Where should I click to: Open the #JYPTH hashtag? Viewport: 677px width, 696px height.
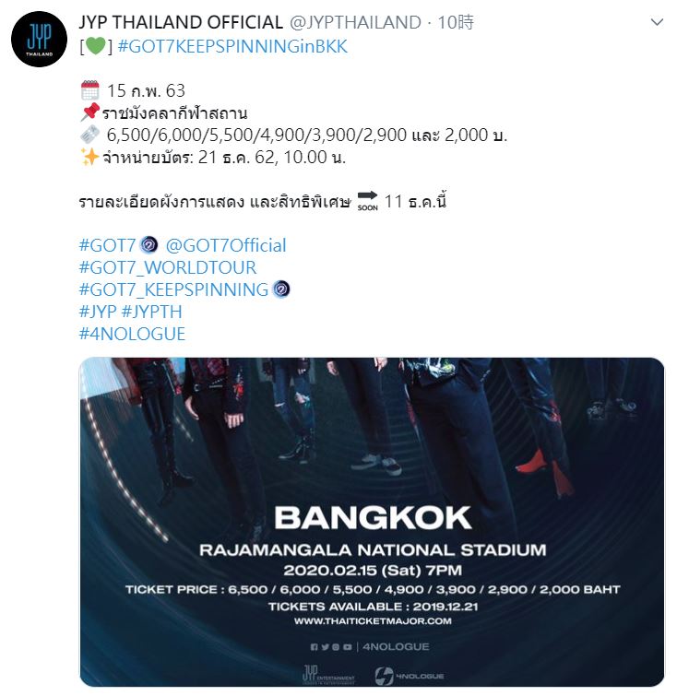(x=151, y=312)
